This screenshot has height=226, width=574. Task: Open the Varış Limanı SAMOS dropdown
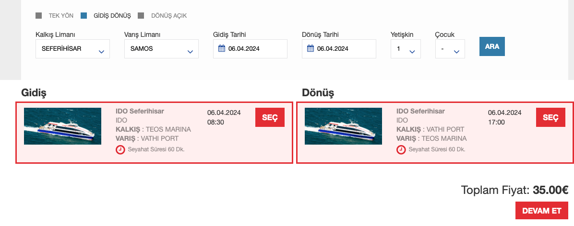(161, 49)
